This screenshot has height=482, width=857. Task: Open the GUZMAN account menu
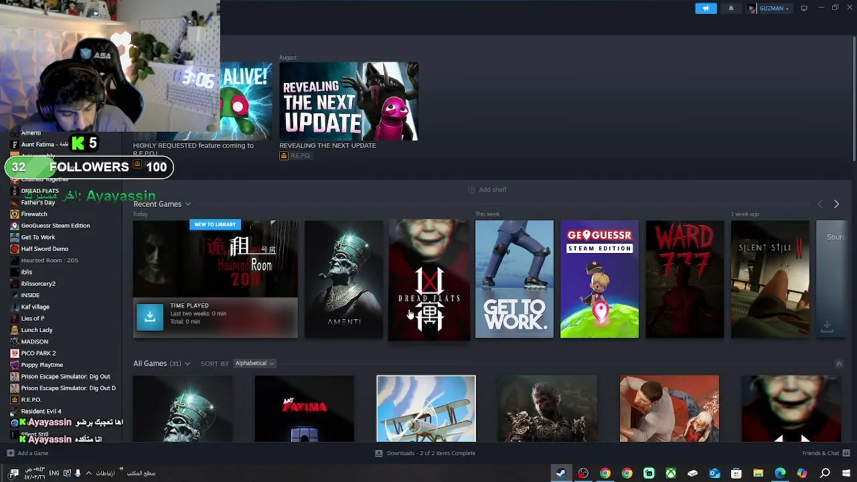coord(769,8)
